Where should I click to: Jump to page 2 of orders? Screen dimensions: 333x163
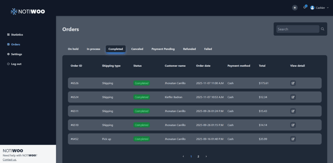(x=198, y=157)
